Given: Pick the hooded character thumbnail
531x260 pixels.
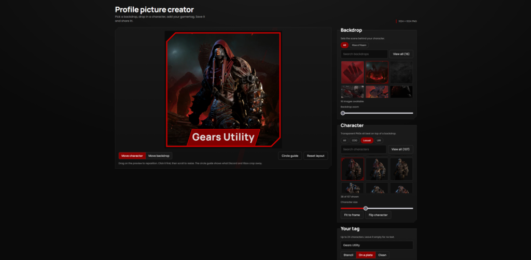Looking at the screenshot, I should (352, 169).
